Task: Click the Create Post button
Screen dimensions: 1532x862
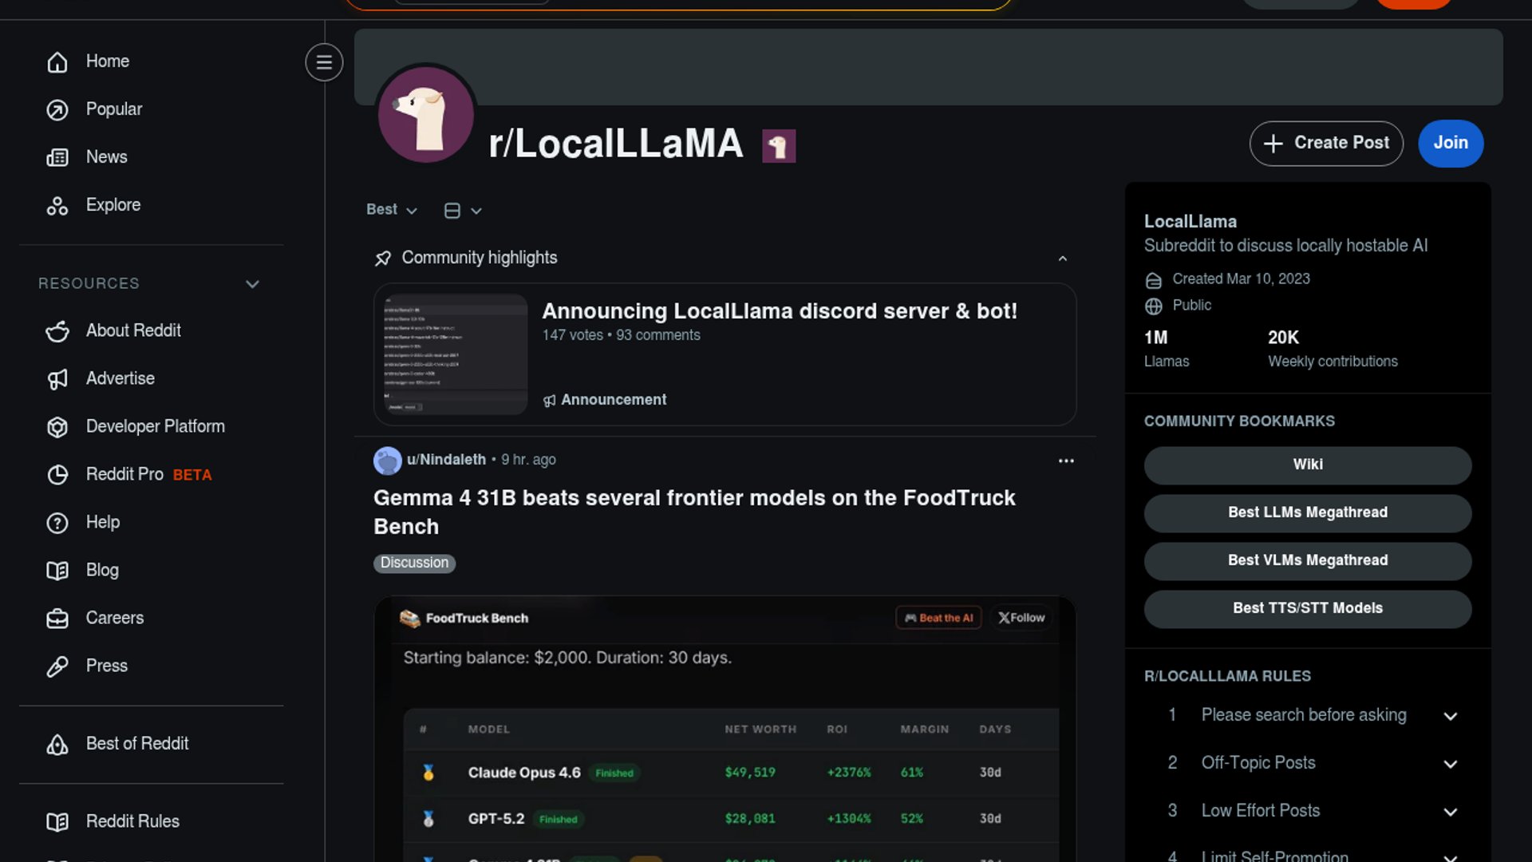Action: coord(1326,144)
